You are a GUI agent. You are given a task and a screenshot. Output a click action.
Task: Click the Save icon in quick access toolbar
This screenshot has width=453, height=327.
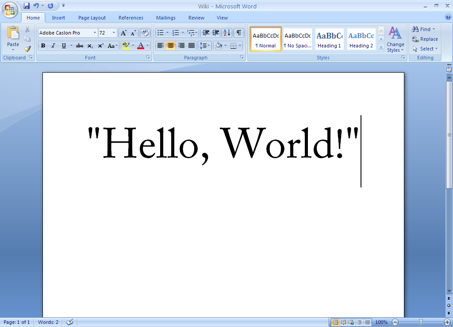tap(27, 6)
